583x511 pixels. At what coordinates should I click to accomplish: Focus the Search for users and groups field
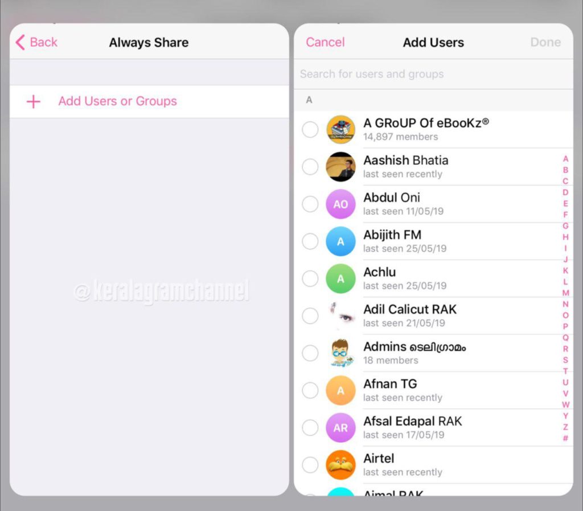pyautogui.click(x=433, y=74)
